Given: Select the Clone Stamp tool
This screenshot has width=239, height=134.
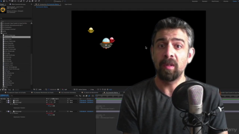Looking at the screenshot, I should click(30, 1).
